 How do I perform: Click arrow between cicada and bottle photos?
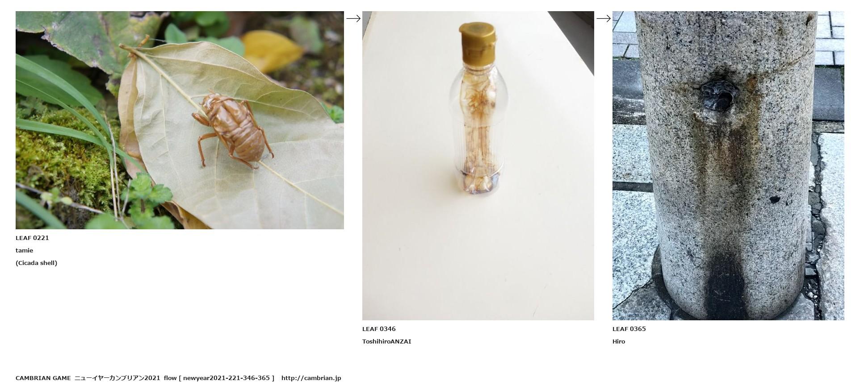[353, 18]
